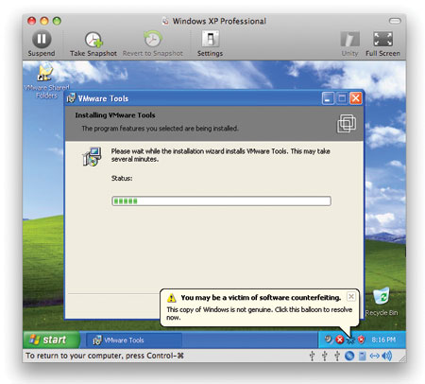The width and height of the screenshot is (425, 384).
Task: Click the Take Snapshot toolbar button
Action: [x=93, y=44]
